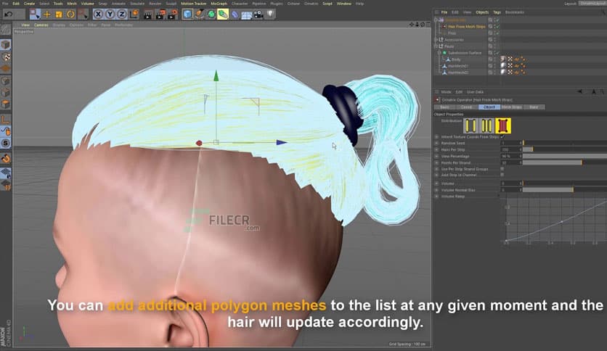Open the Mesh Strips tab
Screen dimensions: 607x351
pos(512,107)
